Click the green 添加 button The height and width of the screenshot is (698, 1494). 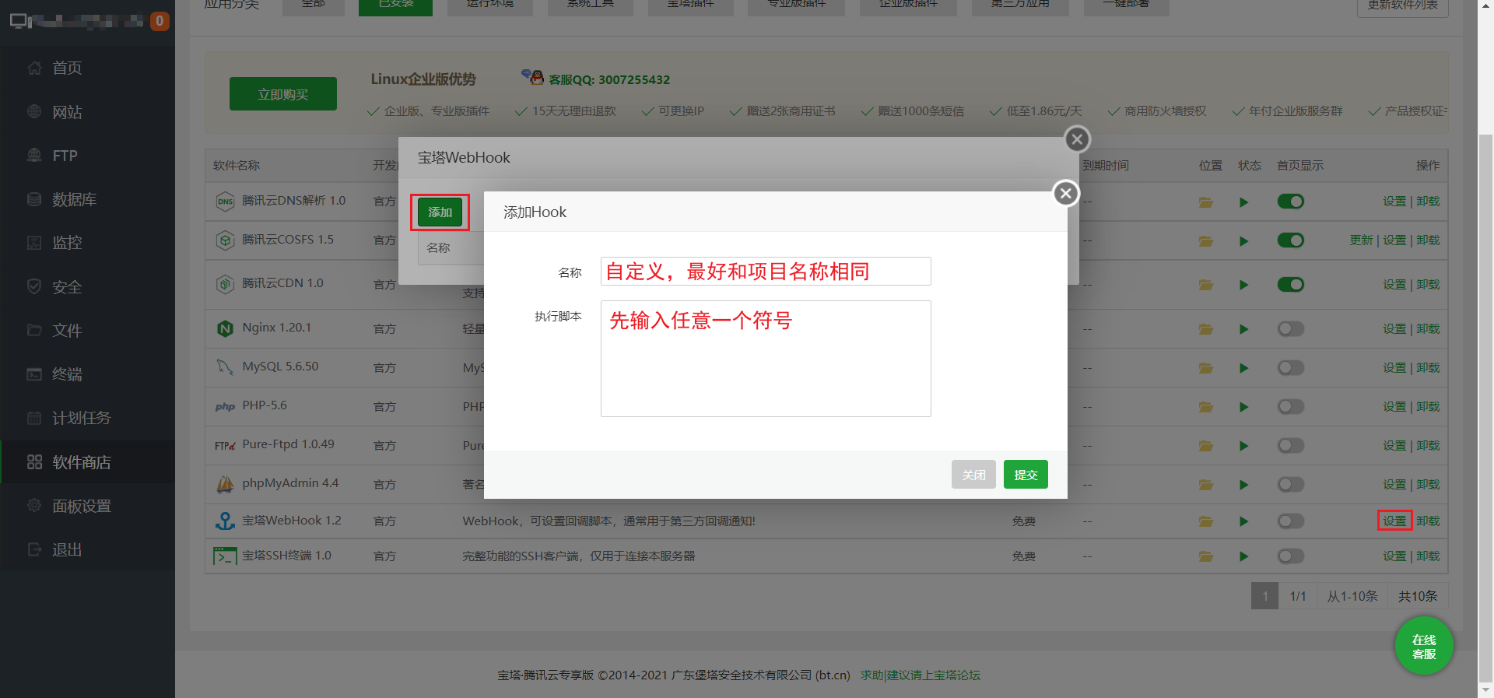coord(440,212)
